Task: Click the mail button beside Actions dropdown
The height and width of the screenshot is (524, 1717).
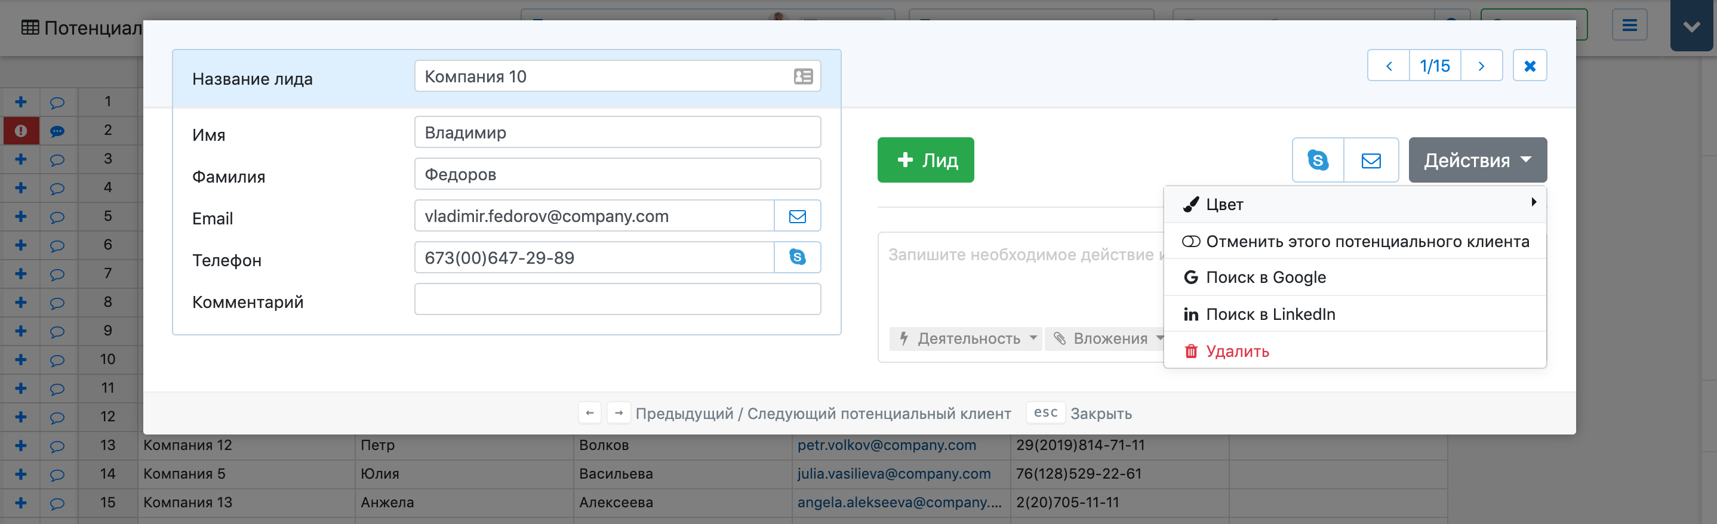Action: pyautogui.click(x=1371, y=160)
